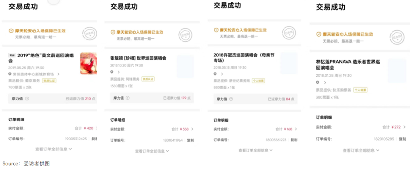The image size is (410, 169).
Task: Copy order number 1820105285
Action: pos(402,139)
